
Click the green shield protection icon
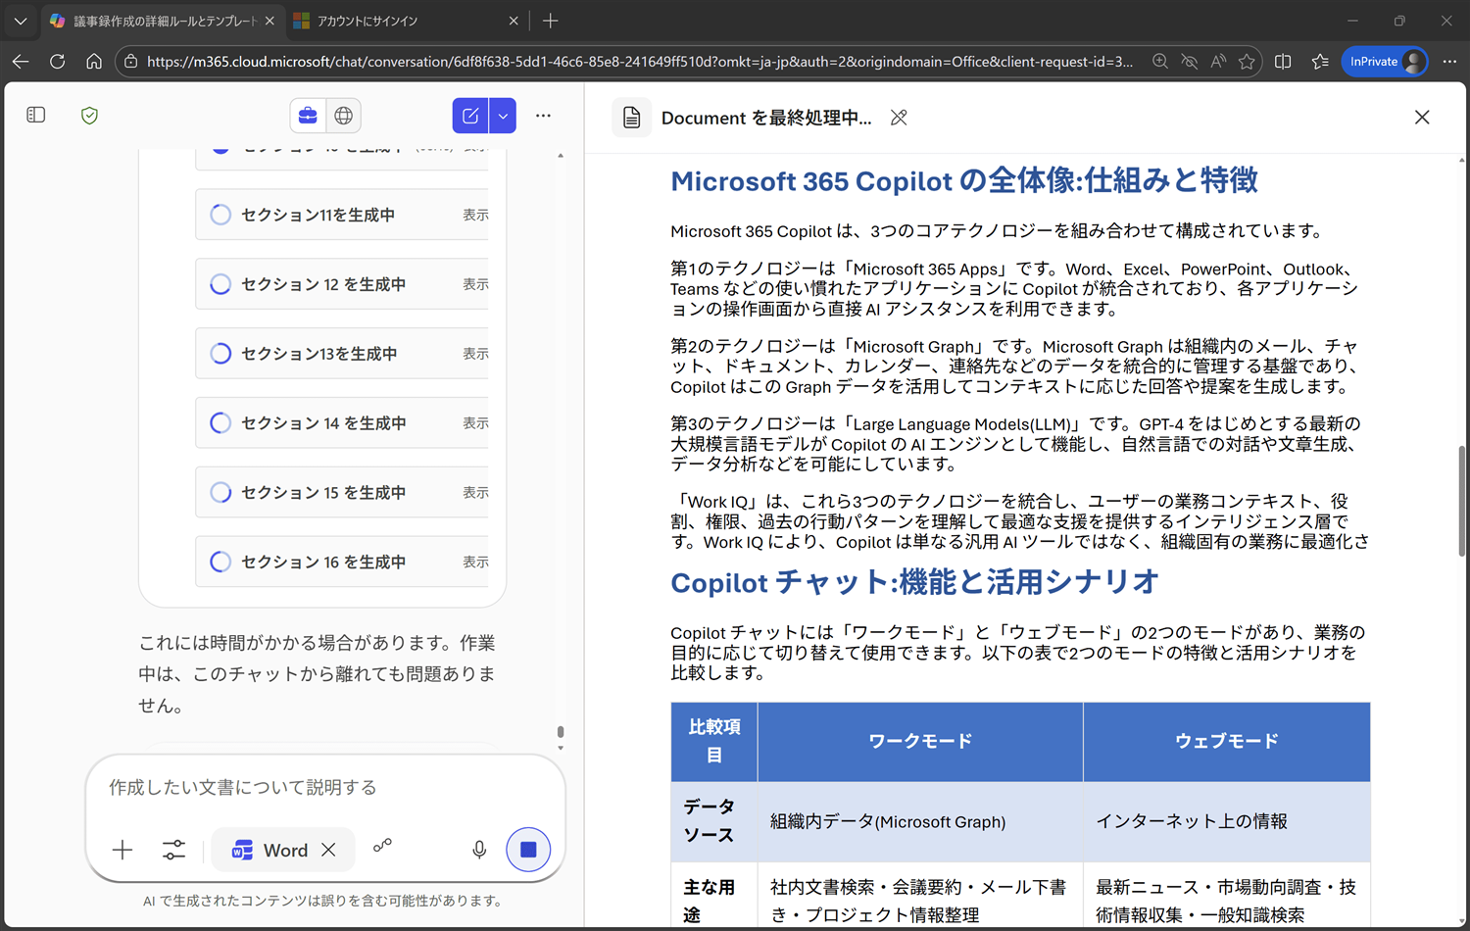coord(89,116)
